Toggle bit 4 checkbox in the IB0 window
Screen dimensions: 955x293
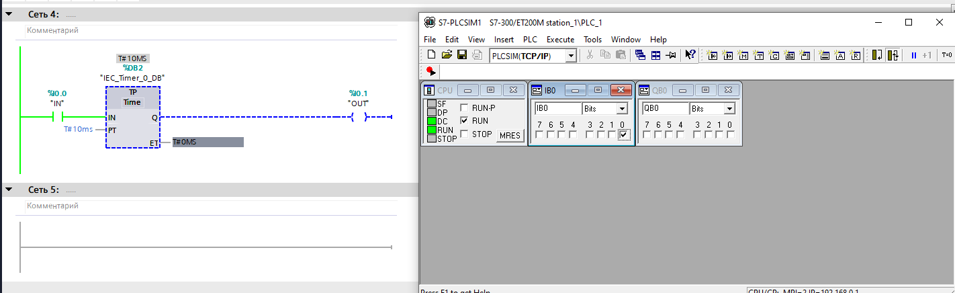(573, 135)
